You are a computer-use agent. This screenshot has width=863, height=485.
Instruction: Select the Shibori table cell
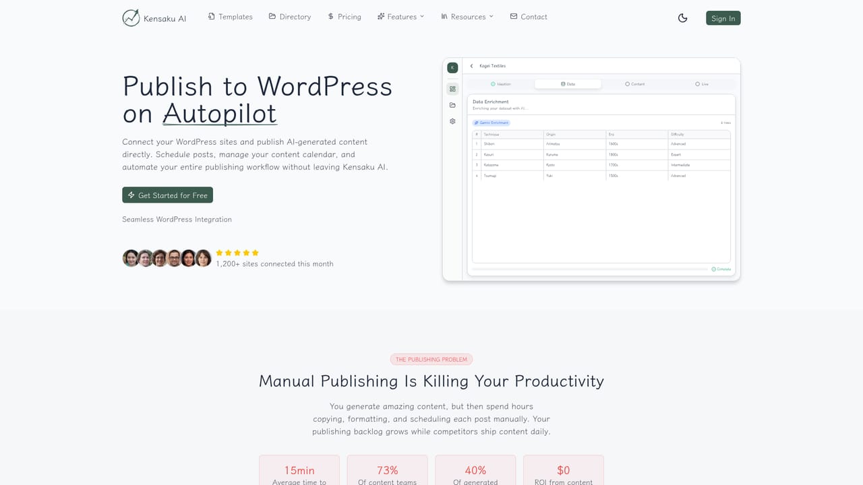click(512, 144)
